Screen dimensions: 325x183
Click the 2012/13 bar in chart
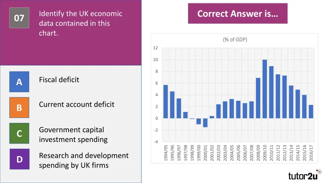(x=285, y=97)
